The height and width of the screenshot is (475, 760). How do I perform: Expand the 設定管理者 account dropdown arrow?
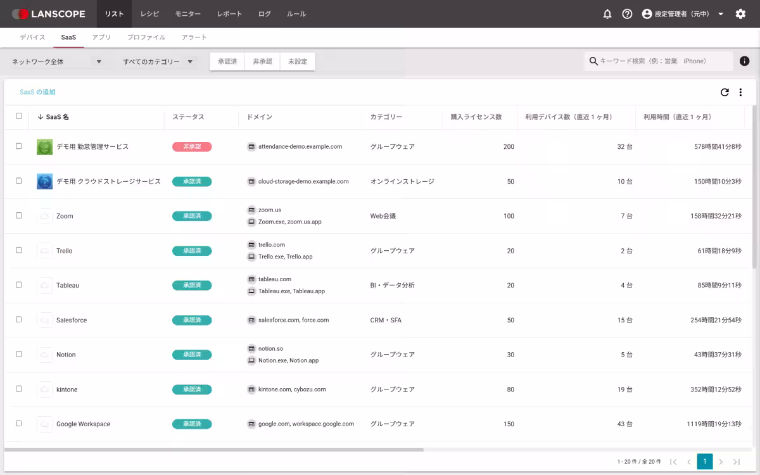point(721,14)
